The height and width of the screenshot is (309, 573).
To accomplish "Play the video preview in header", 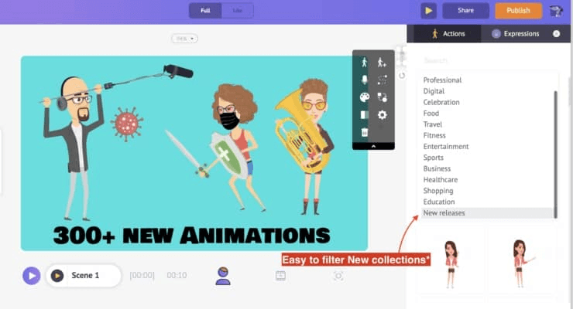I will click(x=428, y=11).
